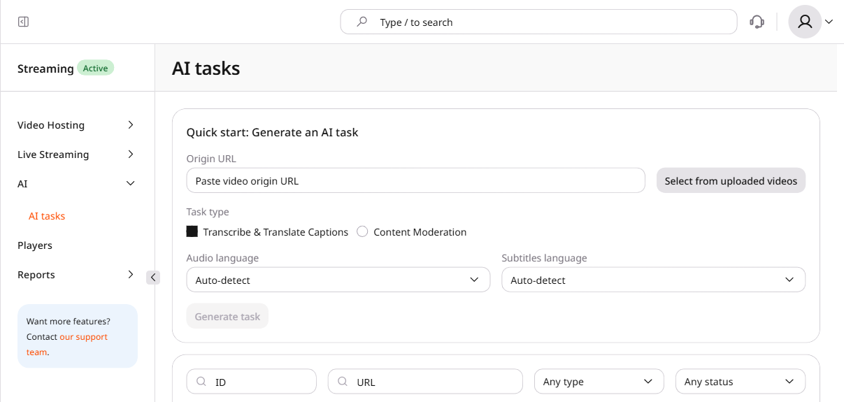Click the search icon in the ID filter

[x=201, y=382]
